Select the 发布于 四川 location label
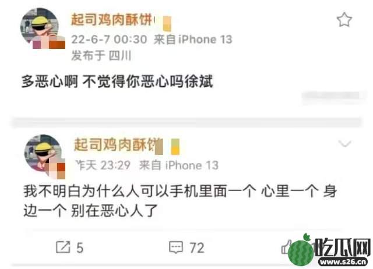373x269 pixels. 101,55
